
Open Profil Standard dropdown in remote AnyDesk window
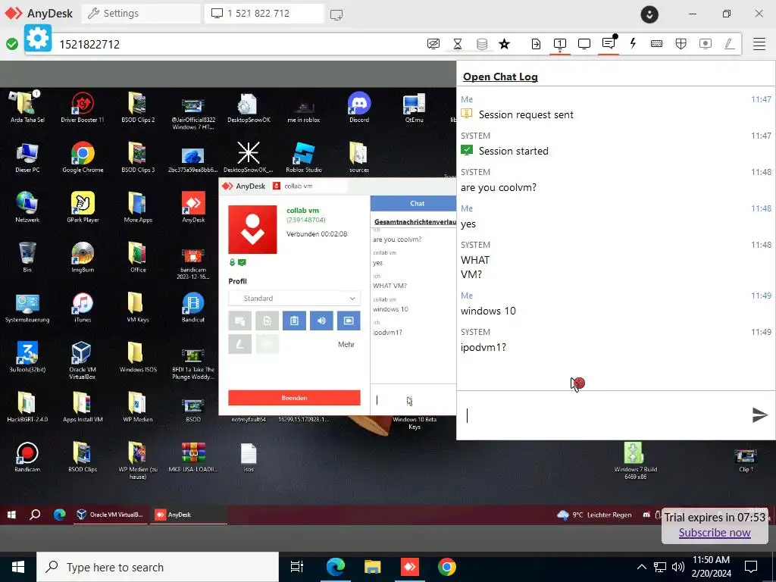(x=295, y=299)
